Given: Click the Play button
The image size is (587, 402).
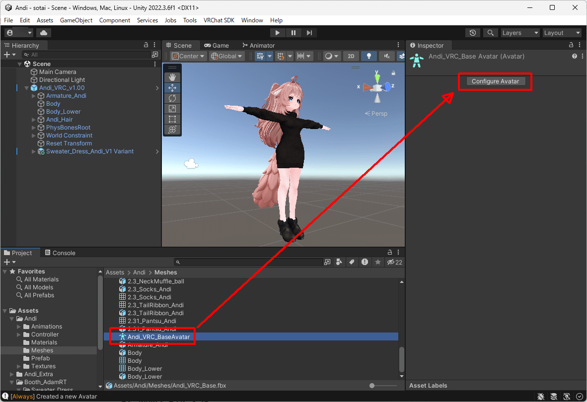Looking at the screenshot, I should pyautogui.click(x=278, y=33).
